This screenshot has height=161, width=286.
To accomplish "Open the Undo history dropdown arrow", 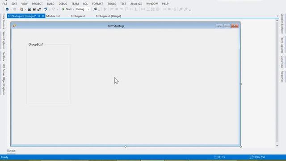I will pyautogui.click(x=50, y=9).
